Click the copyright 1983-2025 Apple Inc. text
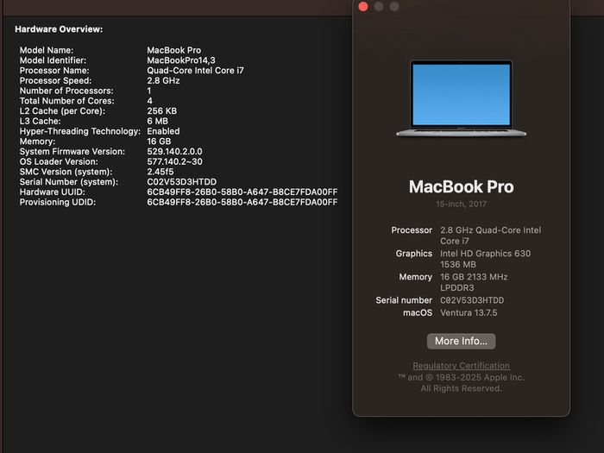 click(x=461, y=378)
